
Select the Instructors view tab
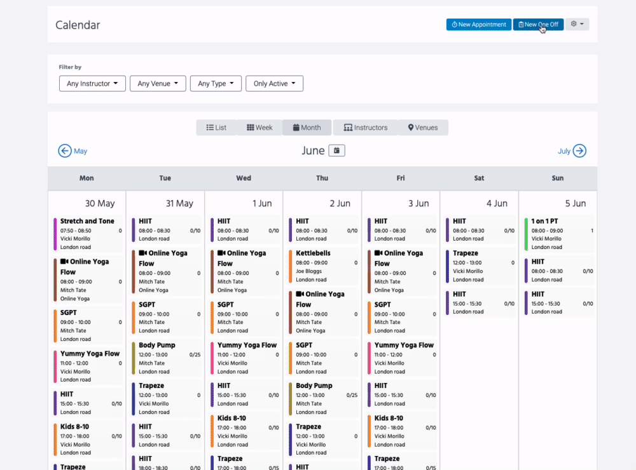(365, 128)
